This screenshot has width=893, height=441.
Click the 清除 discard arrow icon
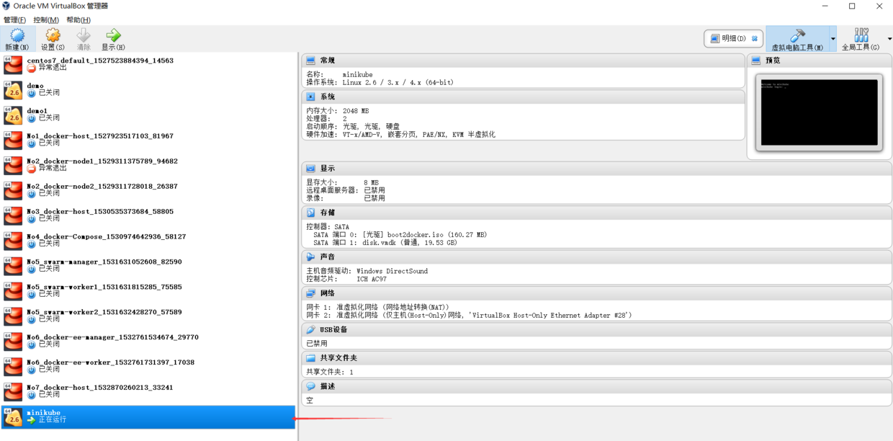tap(84, 35)
